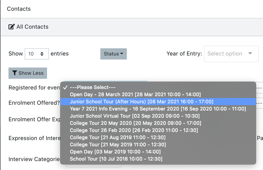Click the Contacts page title
The height and width of the screenshot is (170, 263).
(x=19, y=9)
